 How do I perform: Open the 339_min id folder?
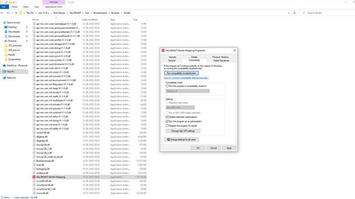pyautogui.click(x=14, y=50)
